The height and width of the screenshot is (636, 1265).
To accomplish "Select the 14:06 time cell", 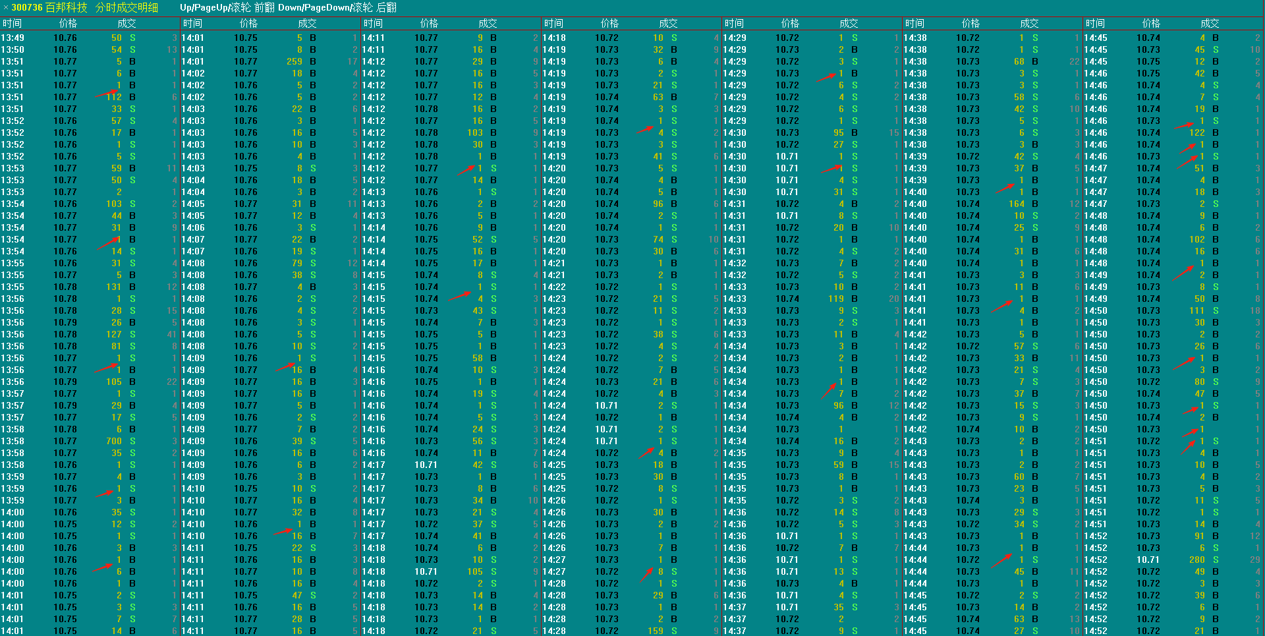I will (193, 227).
